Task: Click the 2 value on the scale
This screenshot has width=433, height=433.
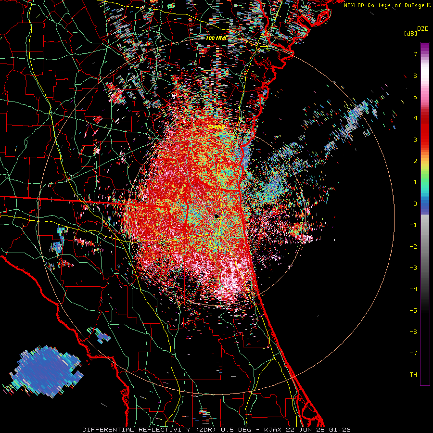Action: pyautogui.click(x=415, y=161)
